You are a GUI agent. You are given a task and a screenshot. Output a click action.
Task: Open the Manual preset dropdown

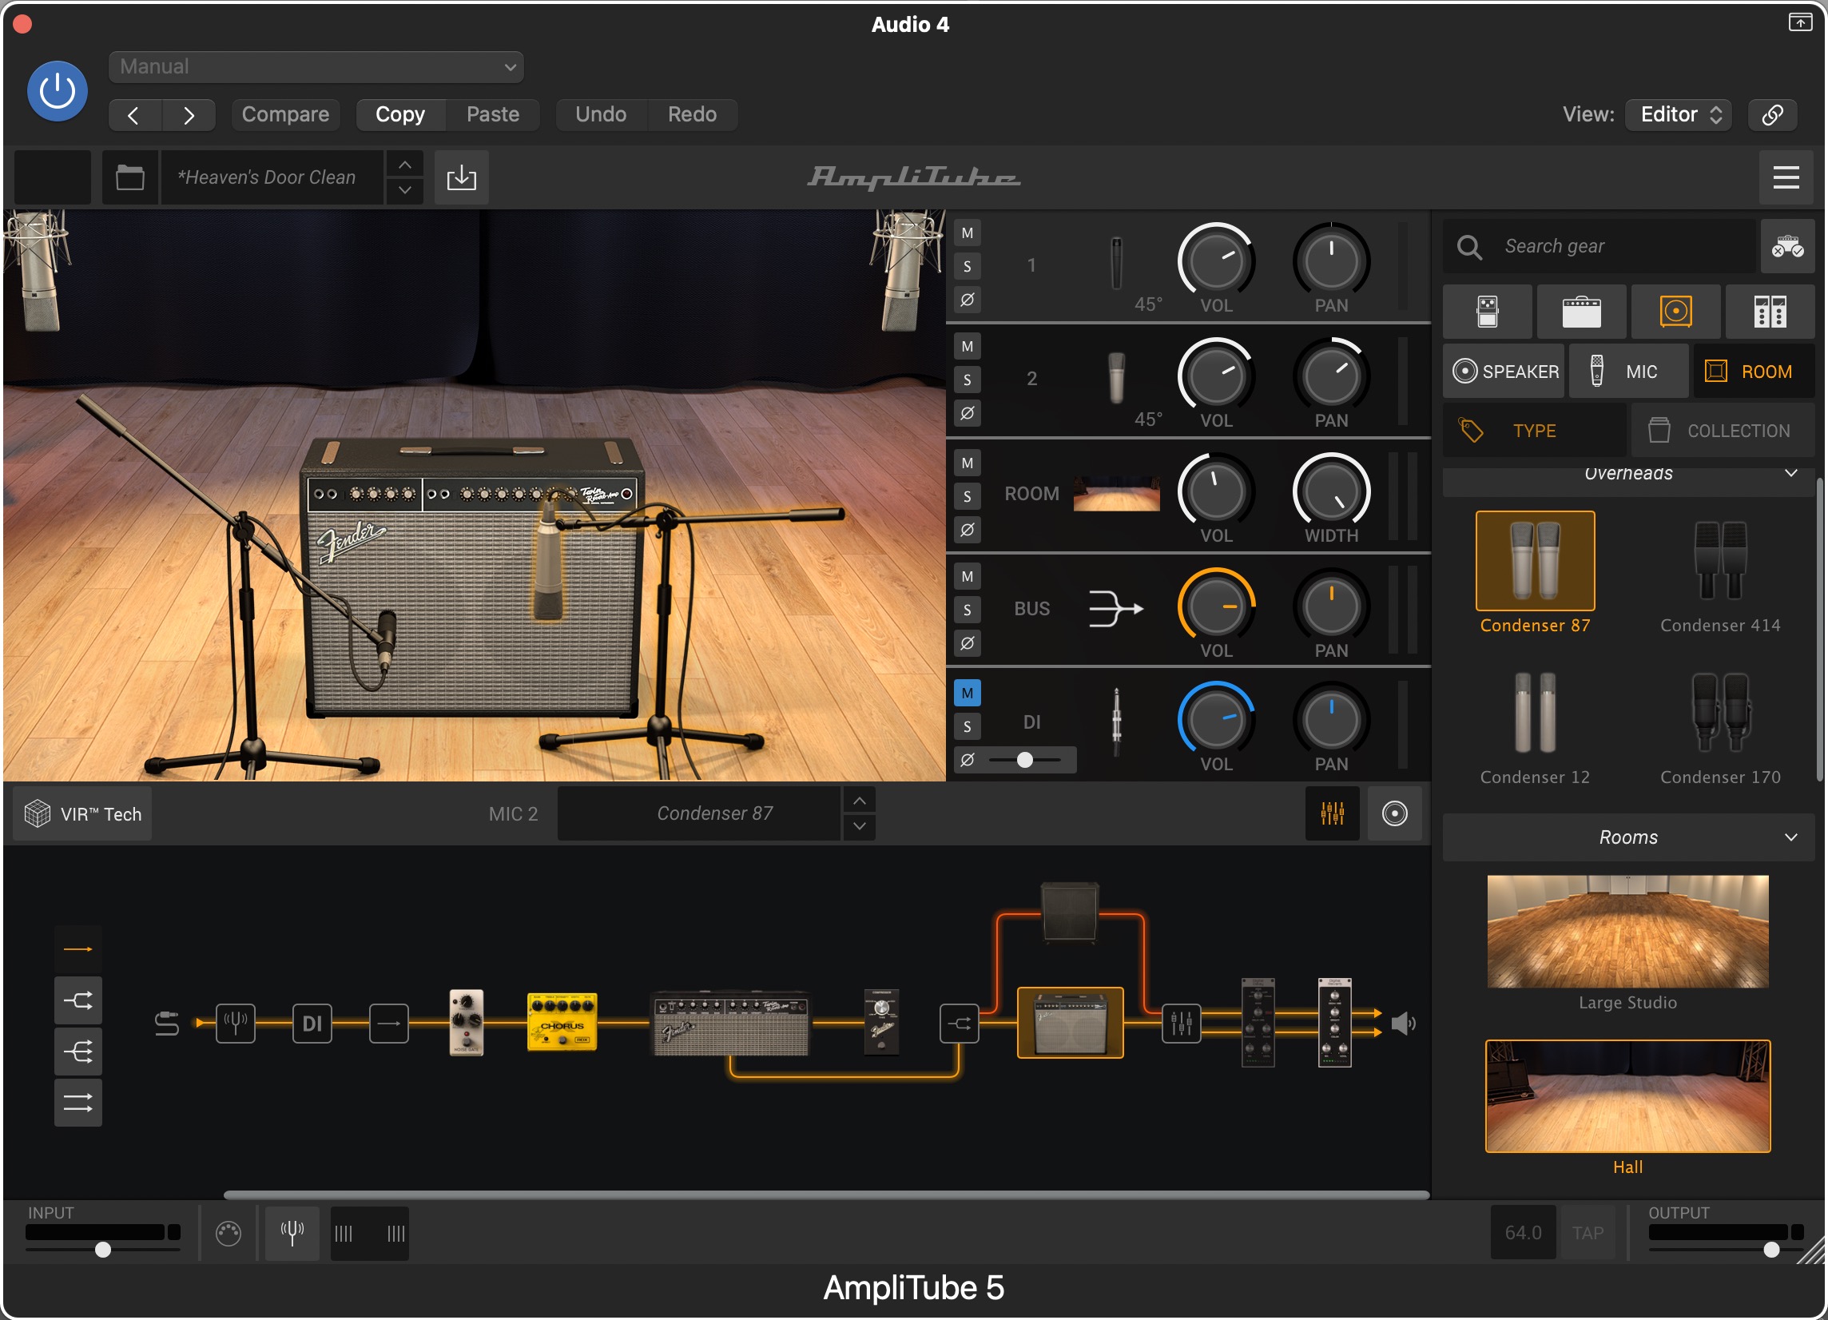click(316, 66)
